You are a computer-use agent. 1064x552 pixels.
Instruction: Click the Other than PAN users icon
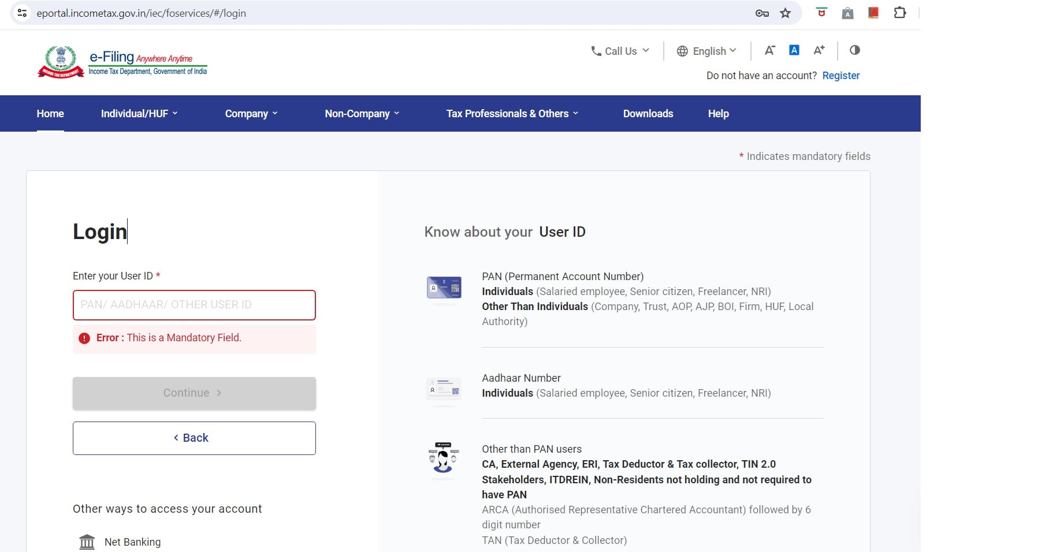(x=444, y=457)
